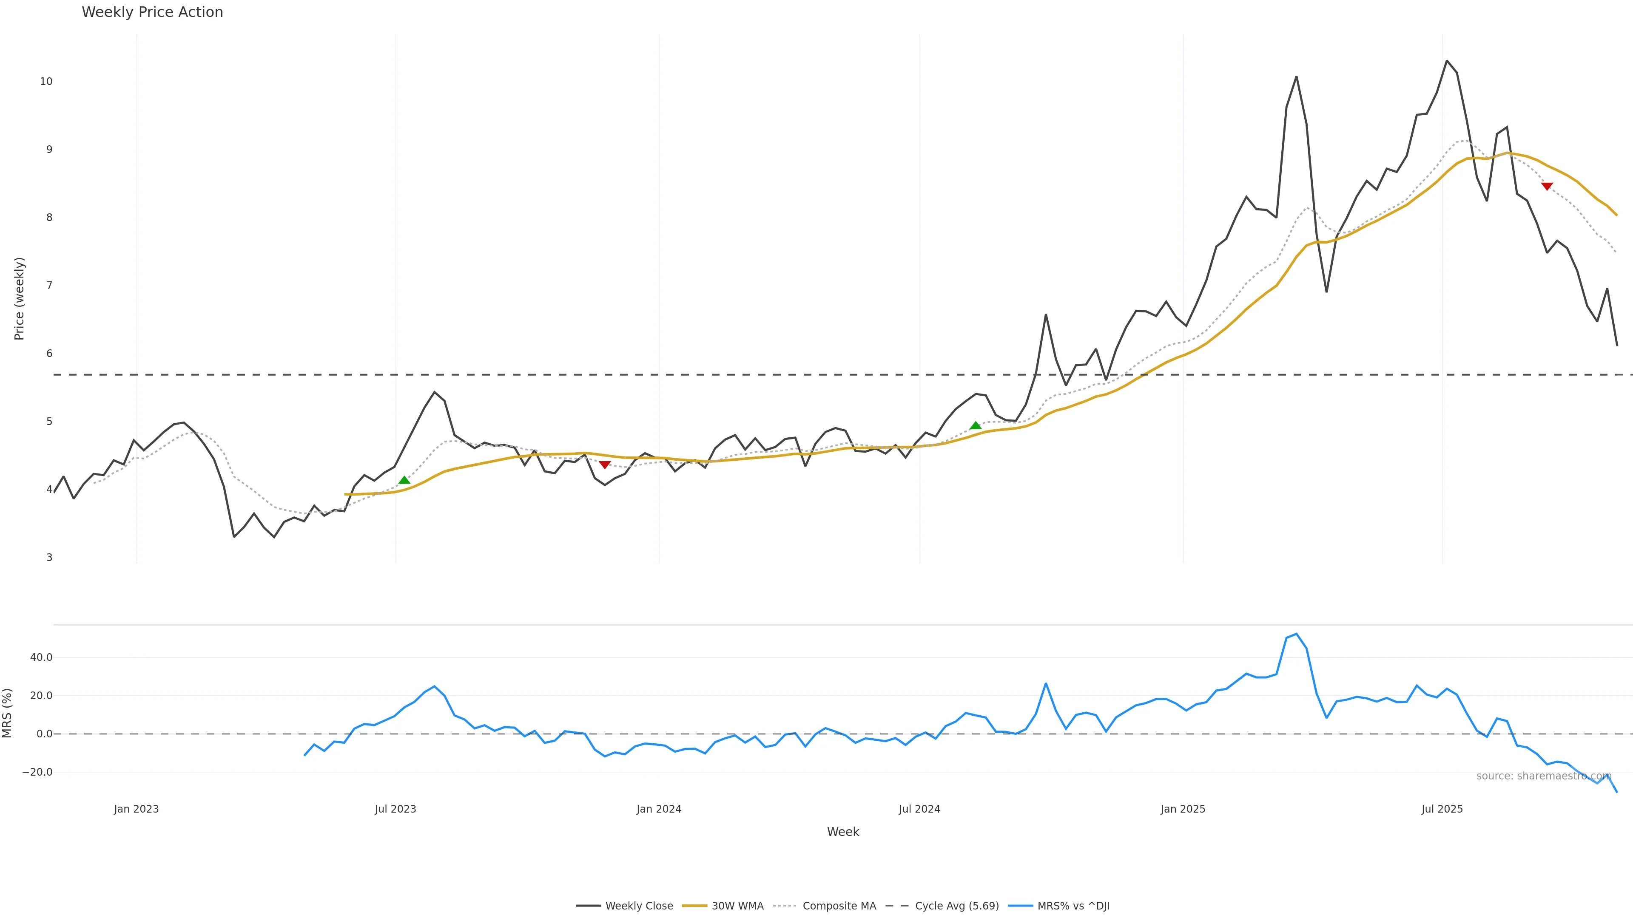Click the red down-triangle marker before Jan 2024
The image size is (1633, 918).
coord(605,465)
